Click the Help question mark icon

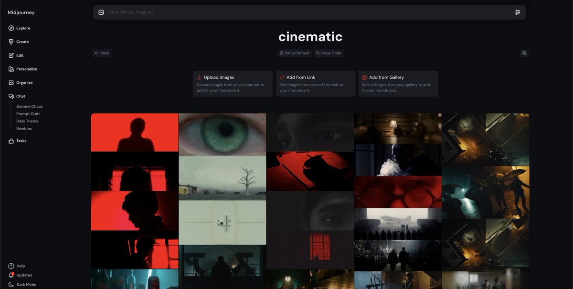click(11, 266)
